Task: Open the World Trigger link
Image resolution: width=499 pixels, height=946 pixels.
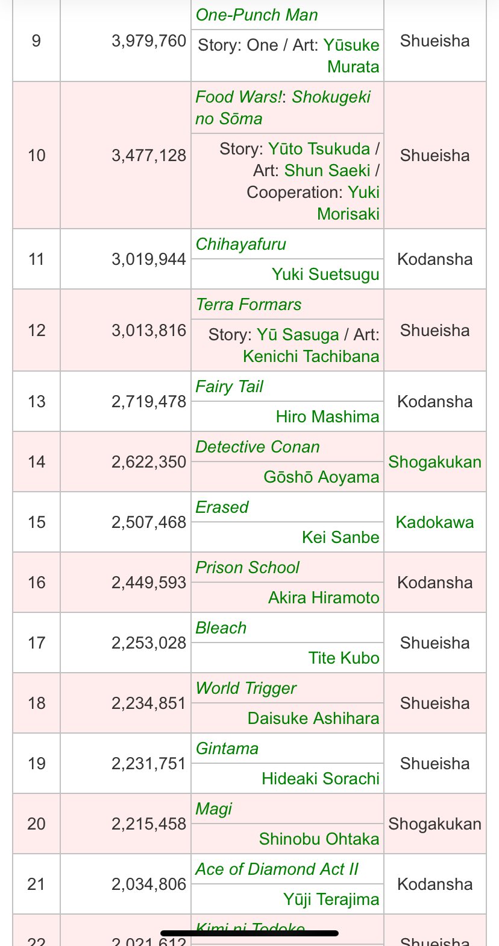Action: [246, 688]
